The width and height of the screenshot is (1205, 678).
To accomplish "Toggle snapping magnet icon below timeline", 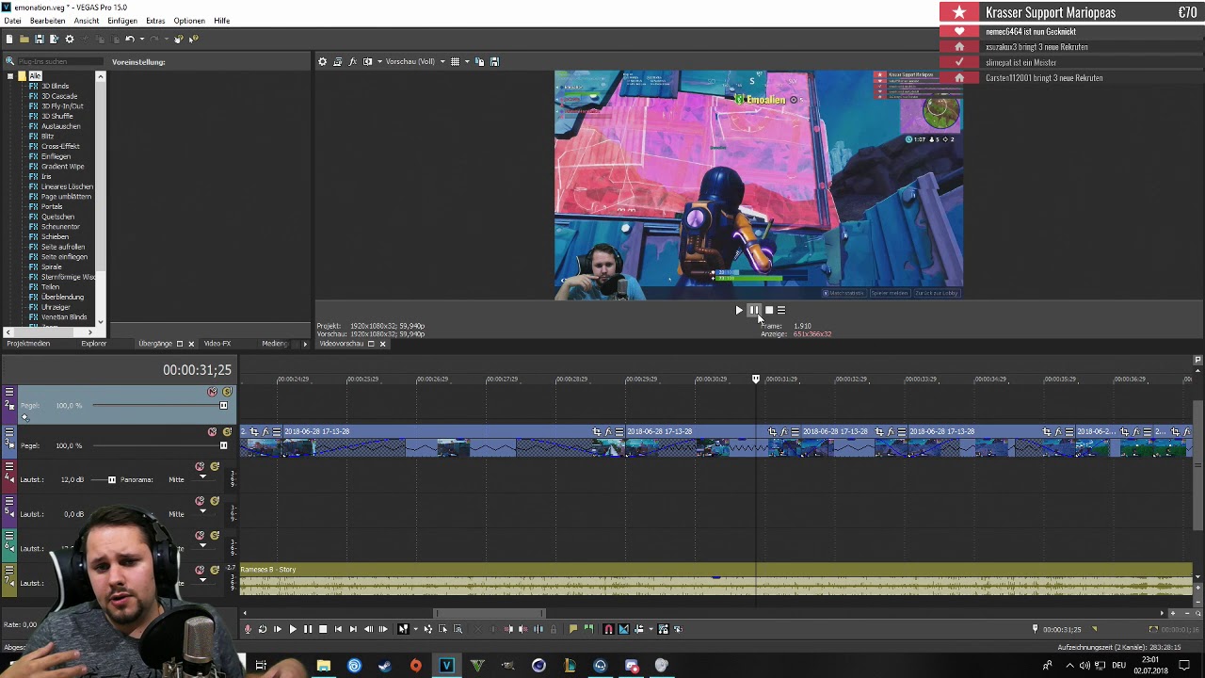I will point(608,629).
